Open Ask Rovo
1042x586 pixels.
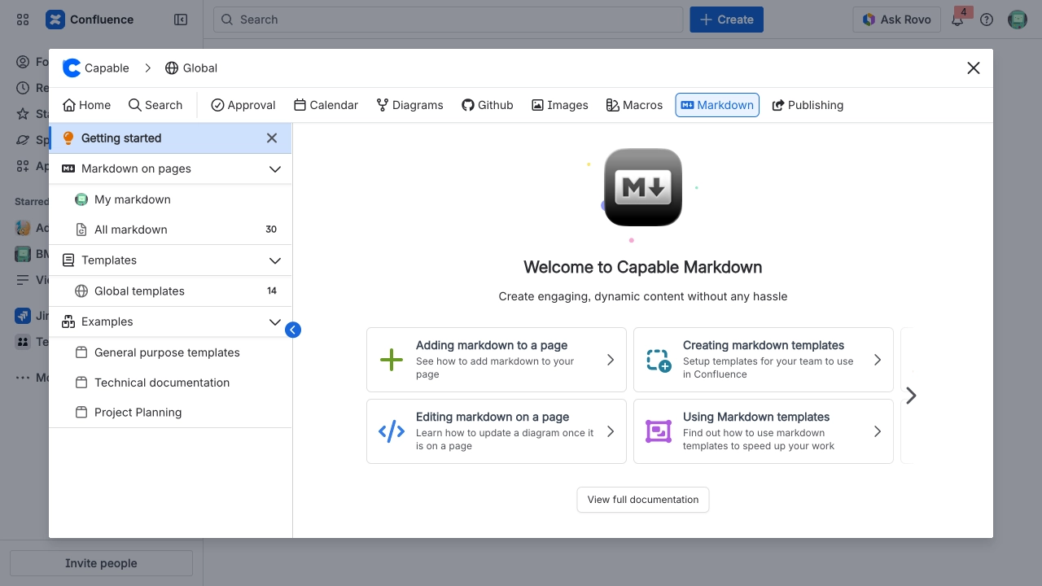(896, 20)
